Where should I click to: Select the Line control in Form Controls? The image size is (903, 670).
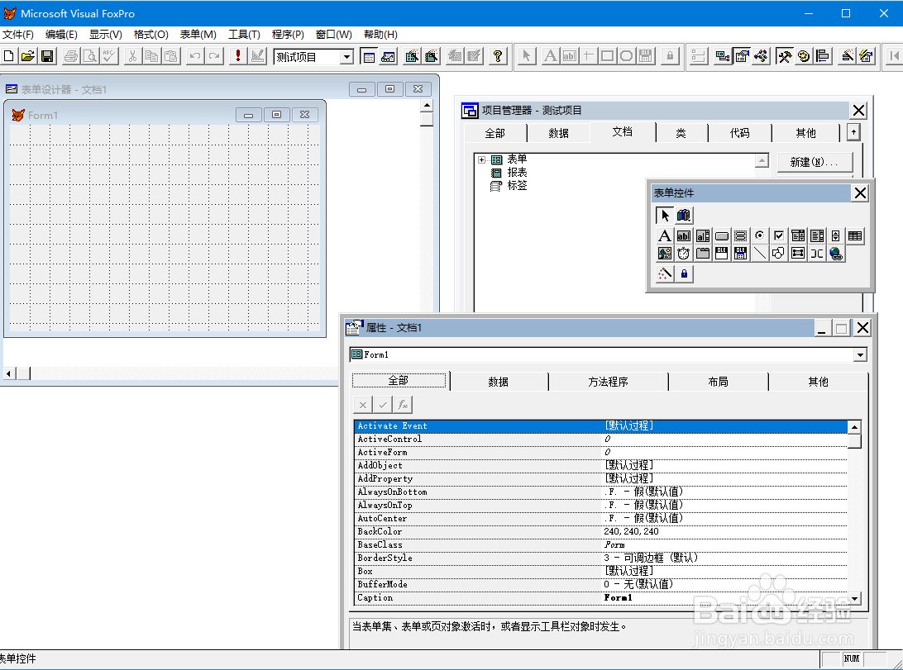760,254
